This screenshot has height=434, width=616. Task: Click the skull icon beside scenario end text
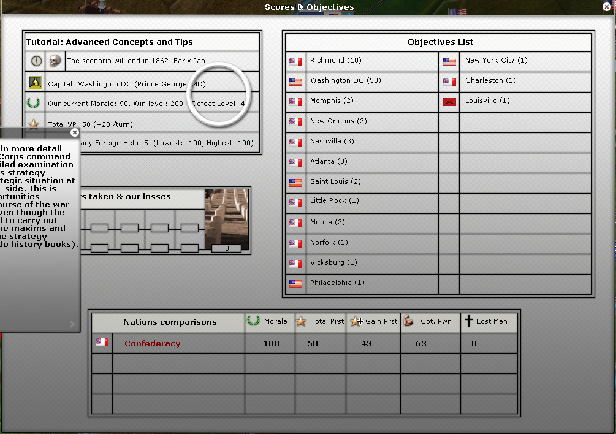[55, 61]
